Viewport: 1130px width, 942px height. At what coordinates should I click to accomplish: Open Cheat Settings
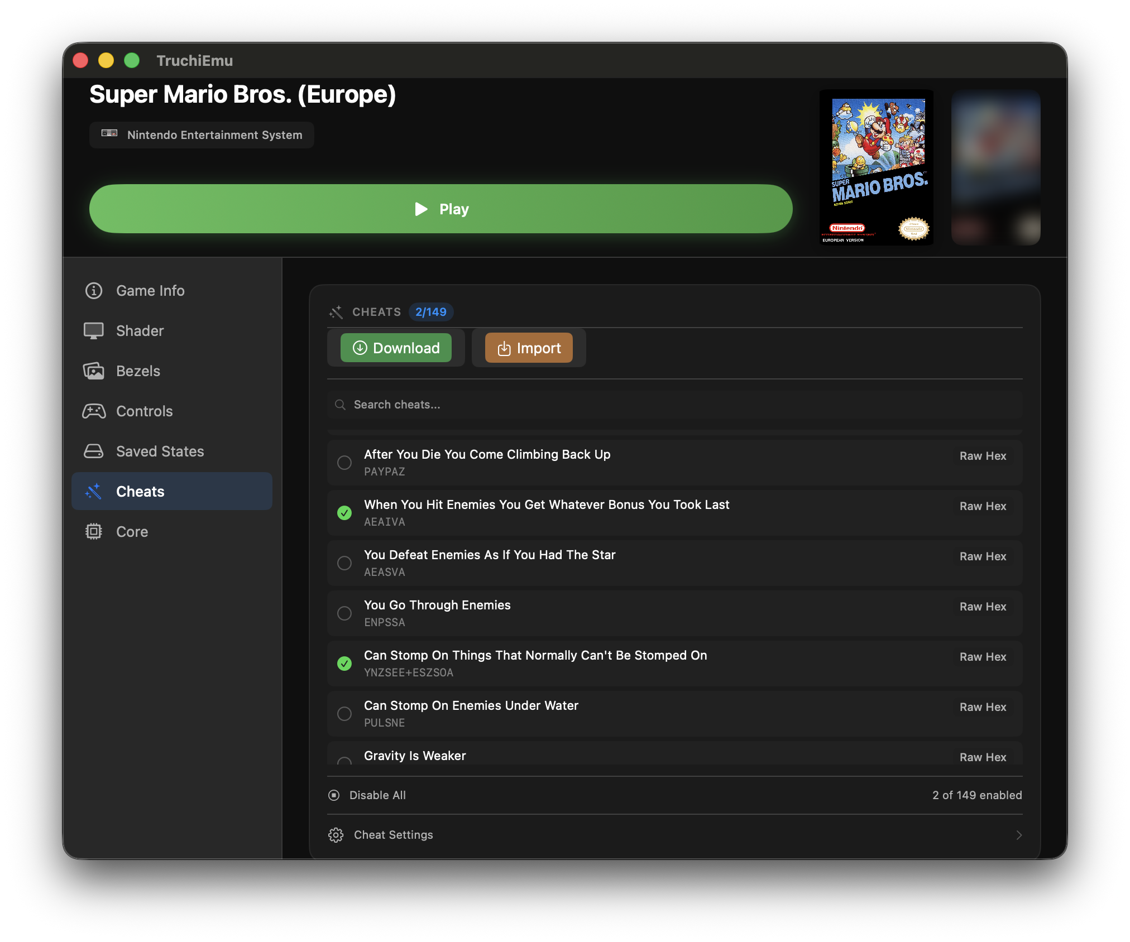675,835
